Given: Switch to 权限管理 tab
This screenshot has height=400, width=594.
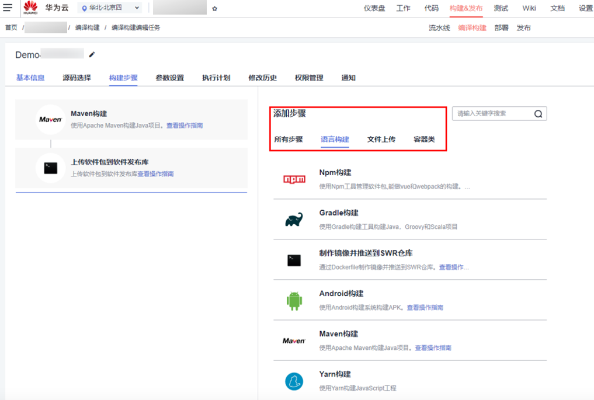Looking at the screenshot, I should pyautogui.click(x=309, y=78).
